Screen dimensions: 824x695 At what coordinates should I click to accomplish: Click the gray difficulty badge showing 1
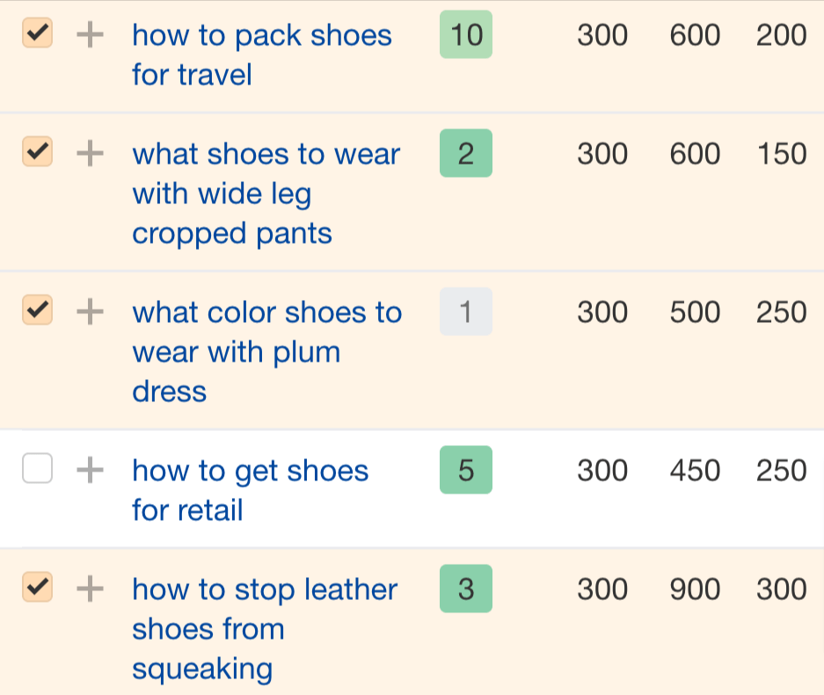coord(465,312)
